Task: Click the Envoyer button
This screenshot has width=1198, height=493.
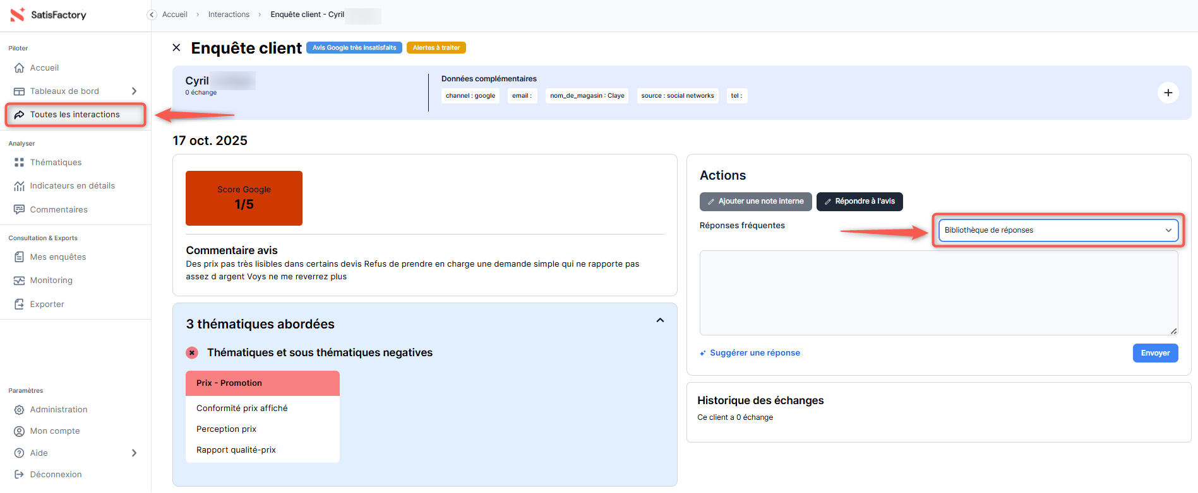Action: [1154, 353]
